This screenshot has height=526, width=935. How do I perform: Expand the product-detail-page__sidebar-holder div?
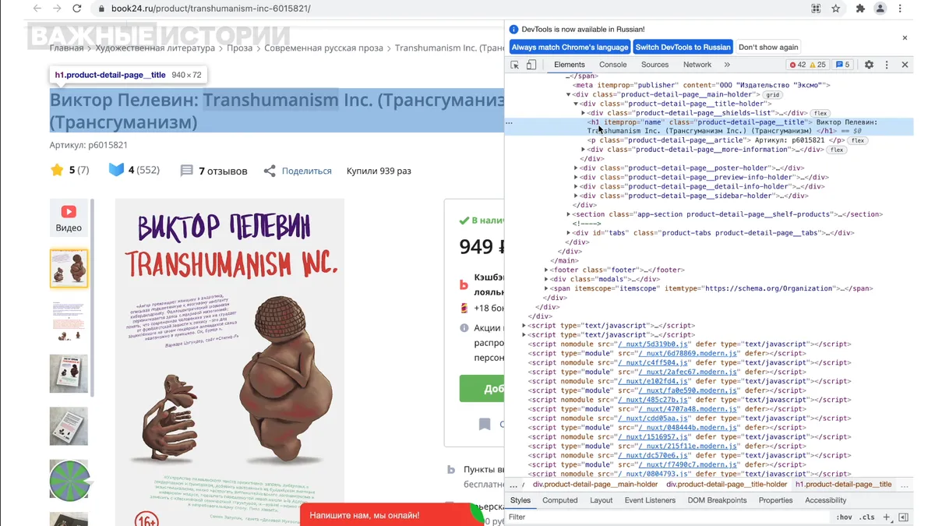(576, 196)
